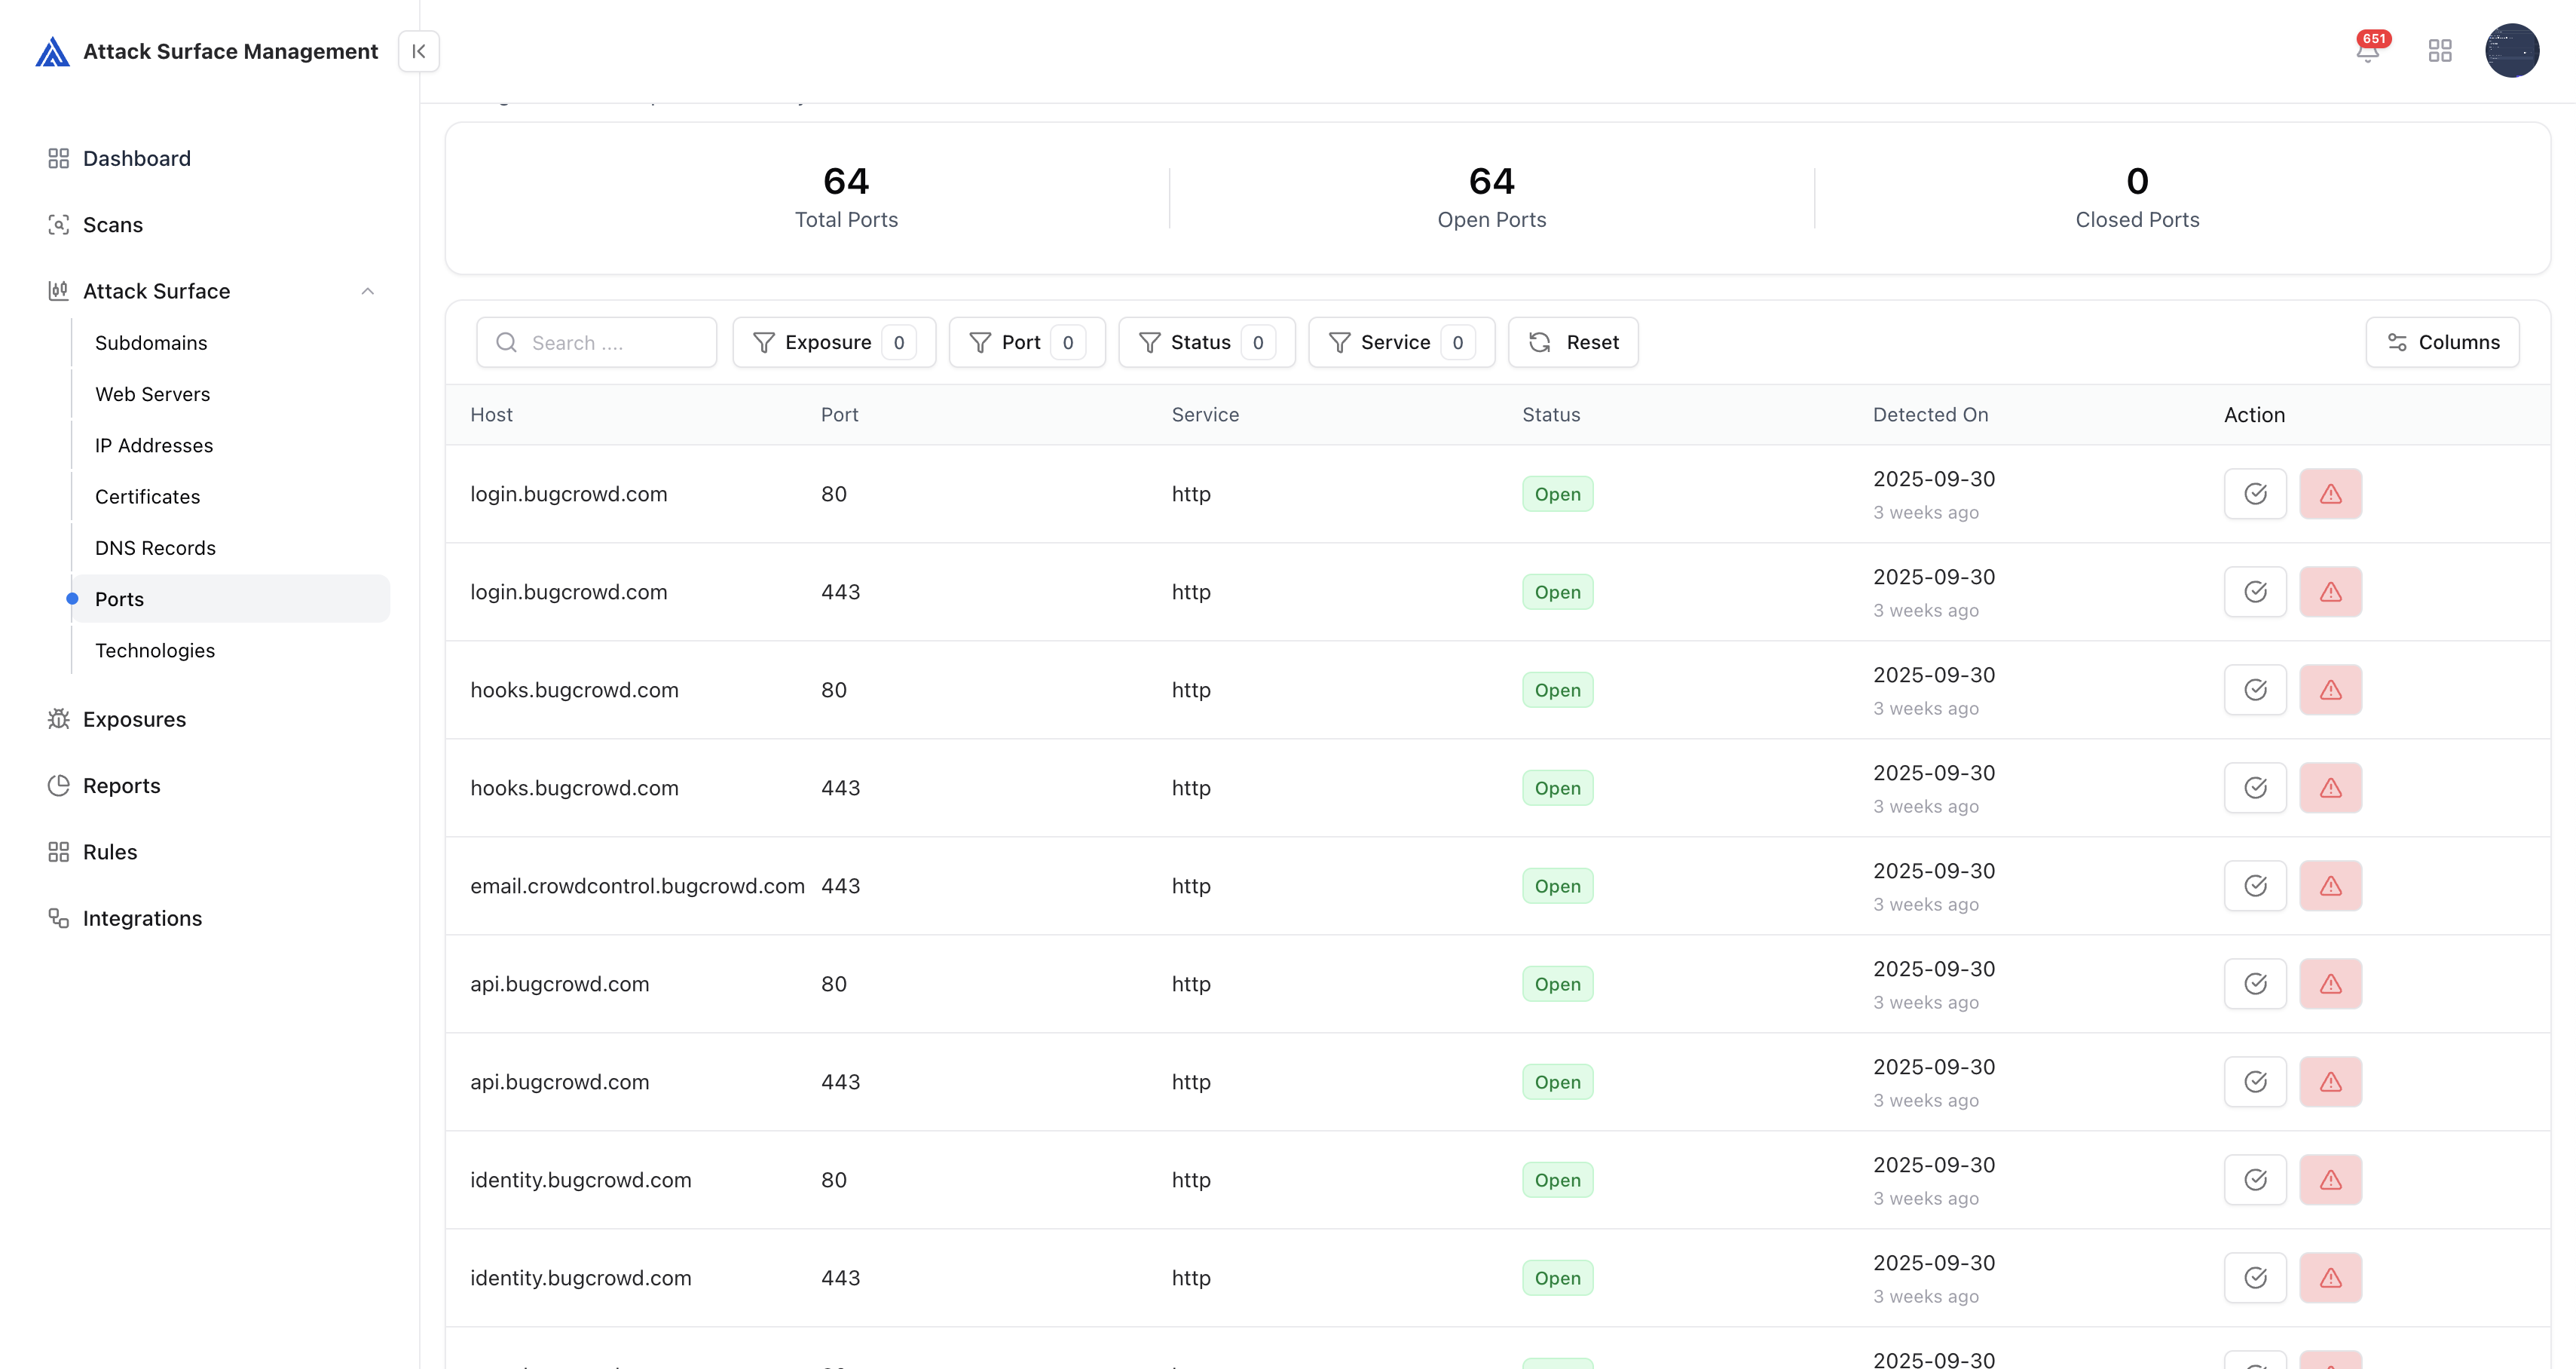Click checkmark action for email.crowdcontrol.bugcrowd.com row
Screen dimensions: 2576x1369
(x=2255, y=886)
